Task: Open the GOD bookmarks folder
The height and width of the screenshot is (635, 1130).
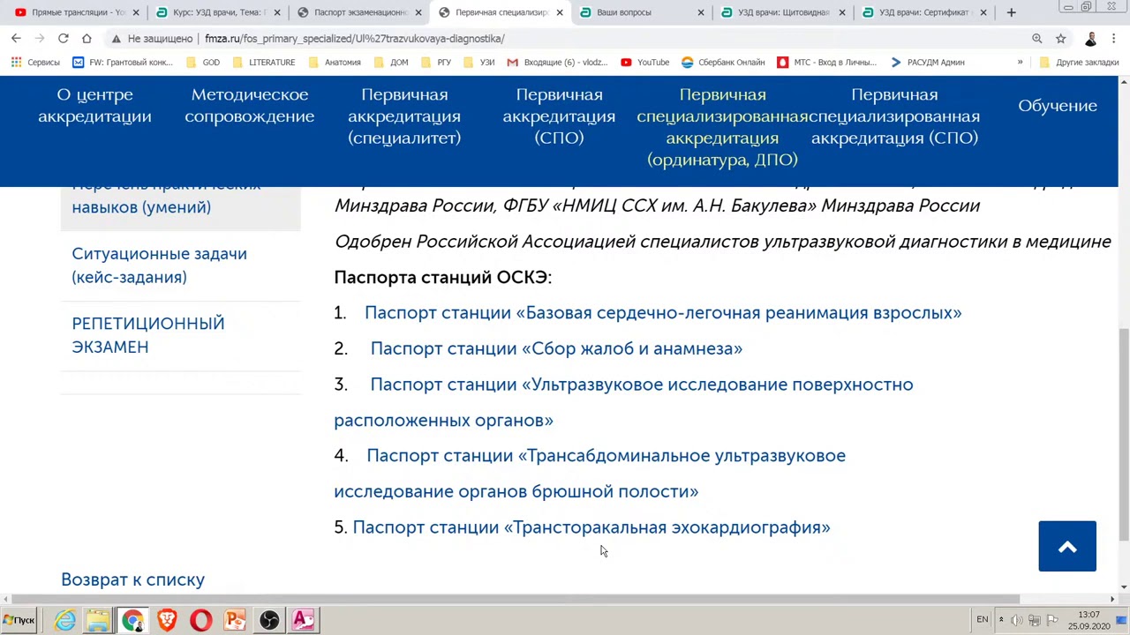Action: coord(203,62)
